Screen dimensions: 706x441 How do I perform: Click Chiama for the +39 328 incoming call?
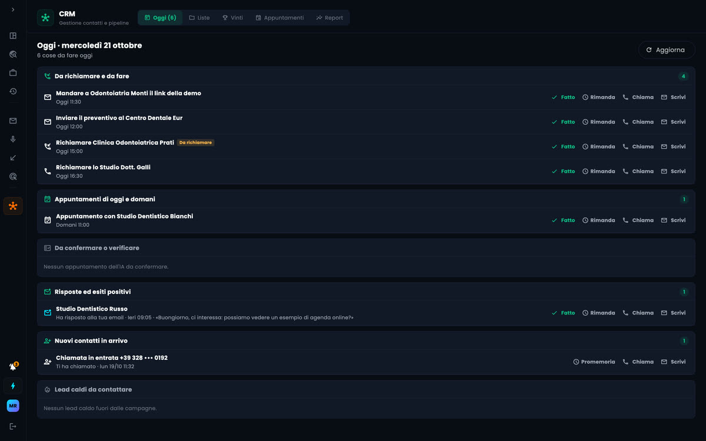638,362
